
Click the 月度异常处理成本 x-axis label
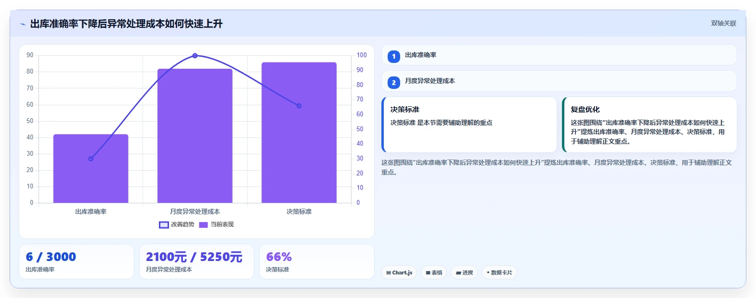click(x=195, y=211)
